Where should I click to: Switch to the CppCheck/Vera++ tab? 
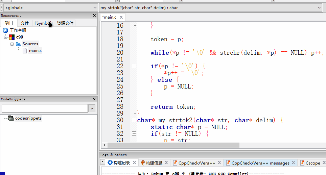[x=197, y=163]
